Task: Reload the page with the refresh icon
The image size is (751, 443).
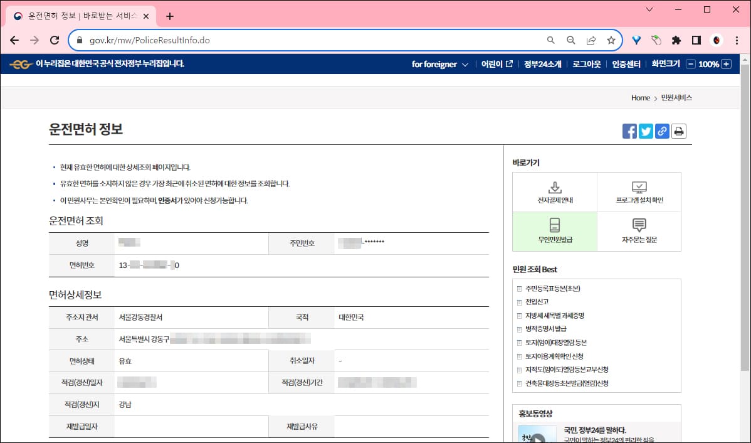Action: pos(55,40)
